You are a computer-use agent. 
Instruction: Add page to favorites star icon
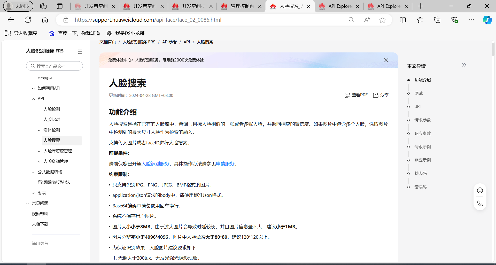pyautogui.click(x=382, y=20)
